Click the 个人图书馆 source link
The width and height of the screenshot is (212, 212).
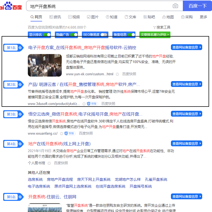tap(37, 163)
